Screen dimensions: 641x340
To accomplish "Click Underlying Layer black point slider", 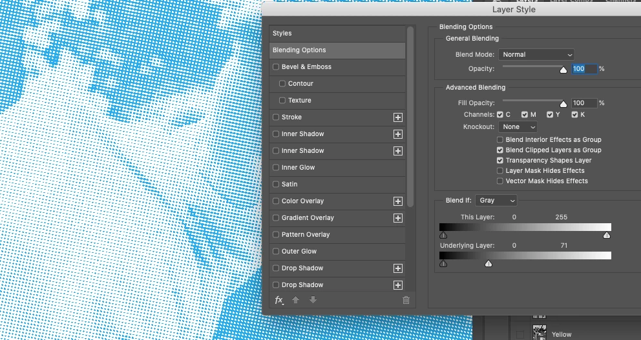I will coord(443,264).
